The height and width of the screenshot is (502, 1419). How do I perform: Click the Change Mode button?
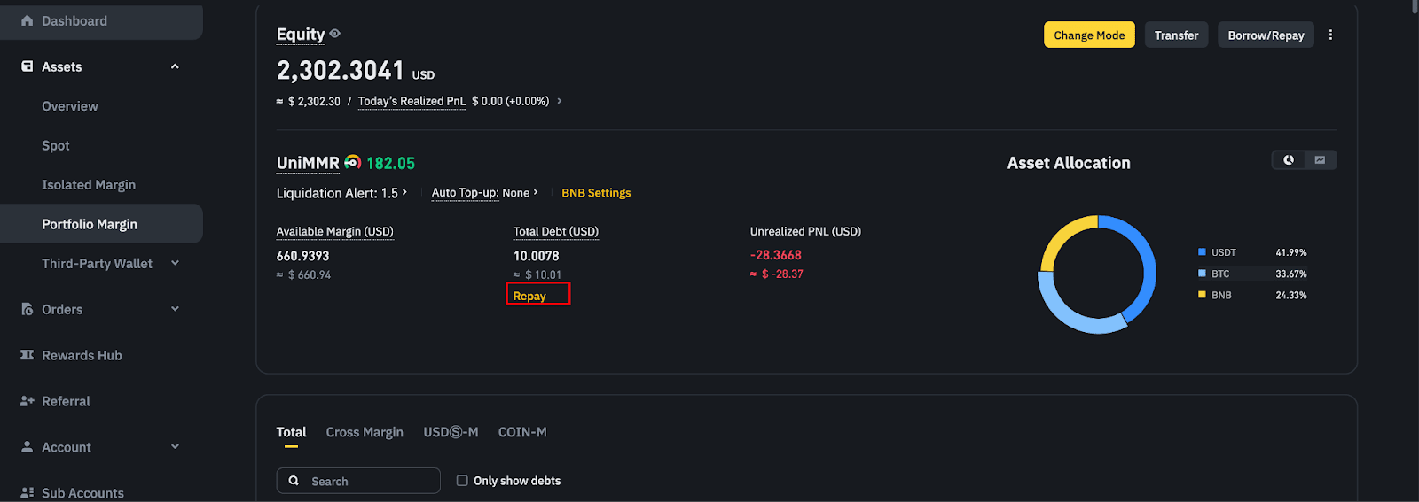[x=1089, y=35]
